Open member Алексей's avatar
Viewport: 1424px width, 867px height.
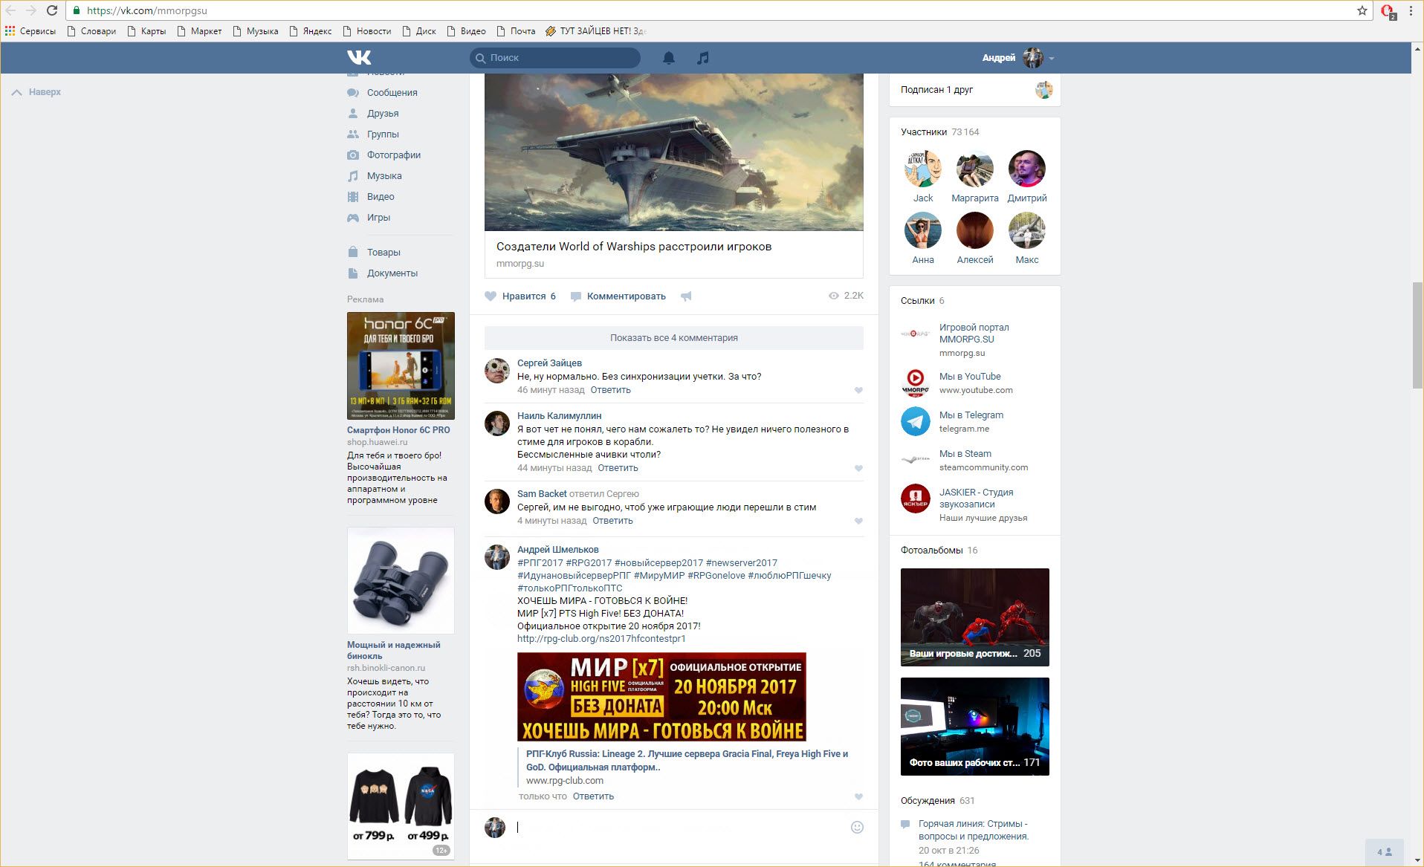[975, 230]
